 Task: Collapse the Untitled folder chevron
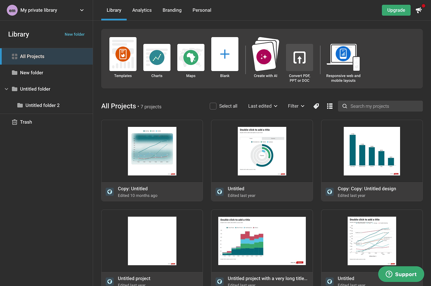coord(6,89)
